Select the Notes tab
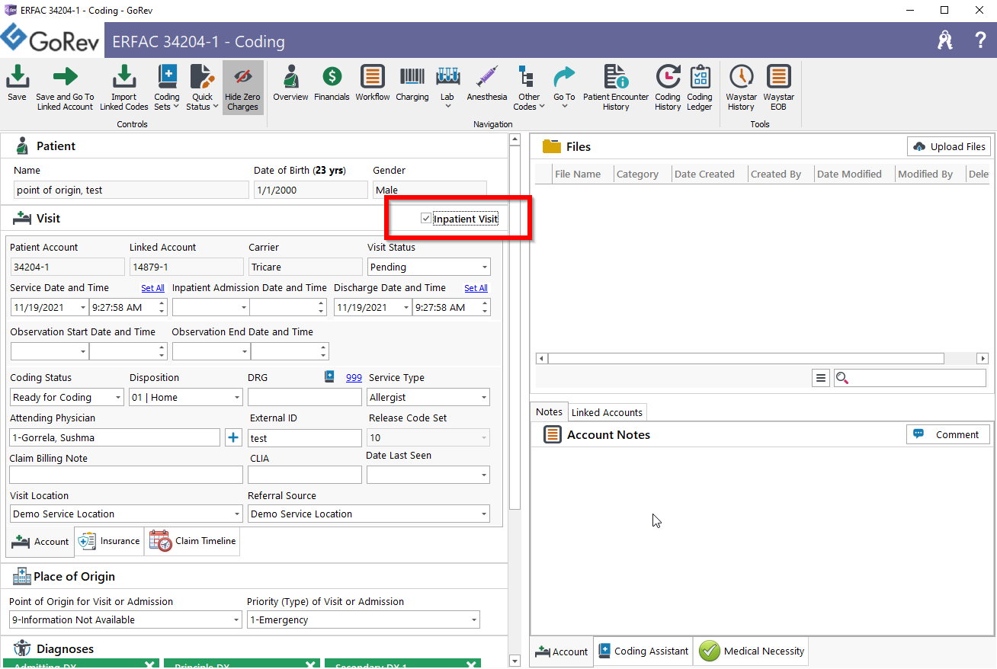 [549, 411]
